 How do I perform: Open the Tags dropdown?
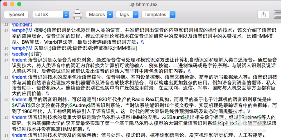coord(127,15)
